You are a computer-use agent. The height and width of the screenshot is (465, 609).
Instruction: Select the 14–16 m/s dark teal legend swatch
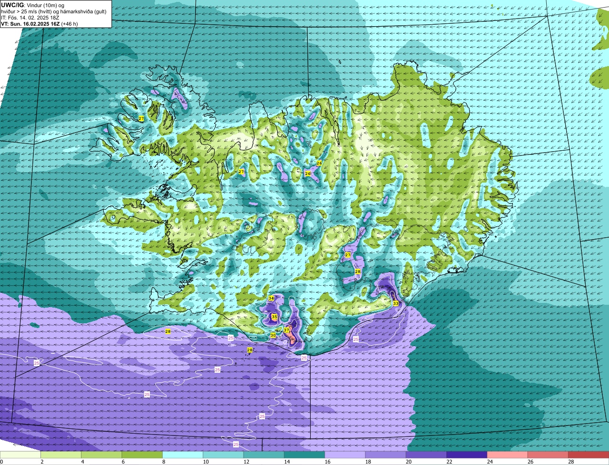tap(304, 455)
